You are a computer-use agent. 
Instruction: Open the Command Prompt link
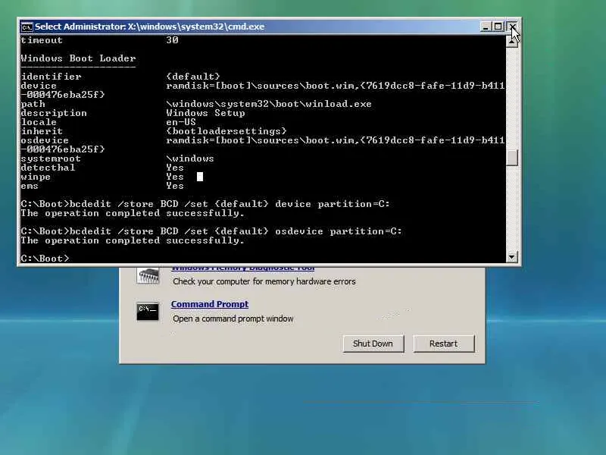click(210, 304)
